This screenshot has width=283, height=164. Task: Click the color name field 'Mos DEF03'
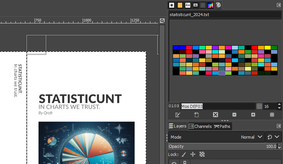(x=218, y=106)
